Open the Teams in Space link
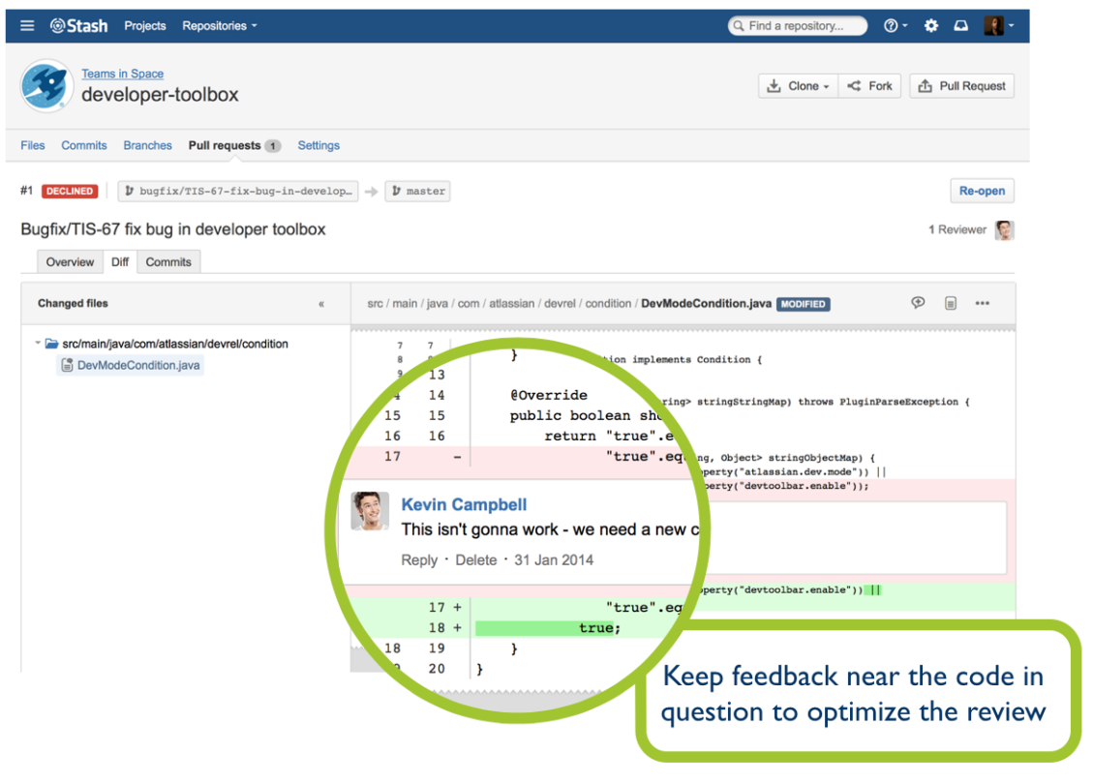This screenshot has width=1093, height=784. (x=122, y=74)
